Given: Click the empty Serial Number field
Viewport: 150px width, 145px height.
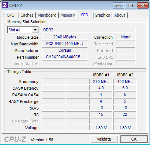Looking at the screenshot, I should 65,63.
